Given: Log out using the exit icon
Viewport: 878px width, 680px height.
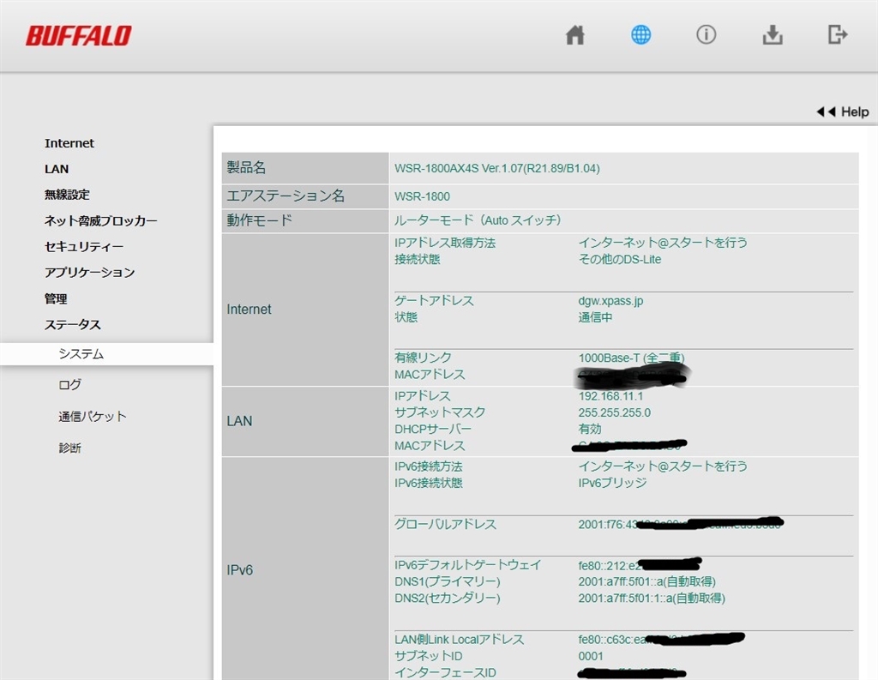Looking at the screenshot, I should click(x=838, y=34).
